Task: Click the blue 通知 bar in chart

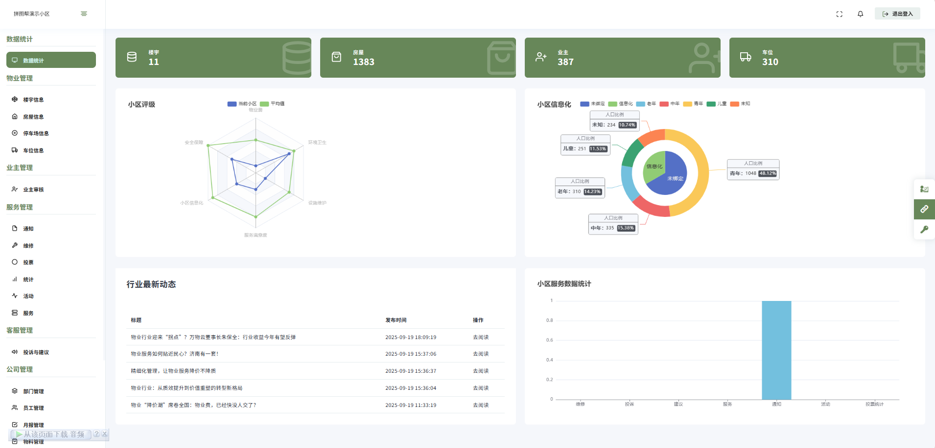Action: point(776,350)
